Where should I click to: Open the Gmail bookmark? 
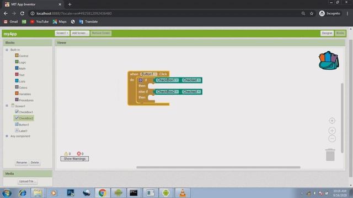coord(11,21)
